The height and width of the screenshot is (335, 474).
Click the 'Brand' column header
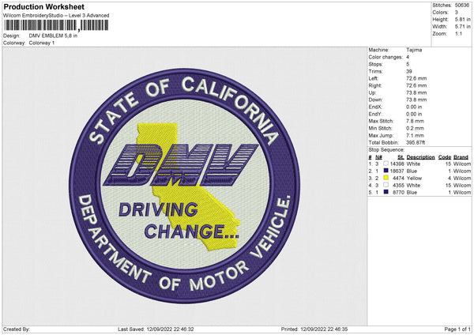point(461,157)
